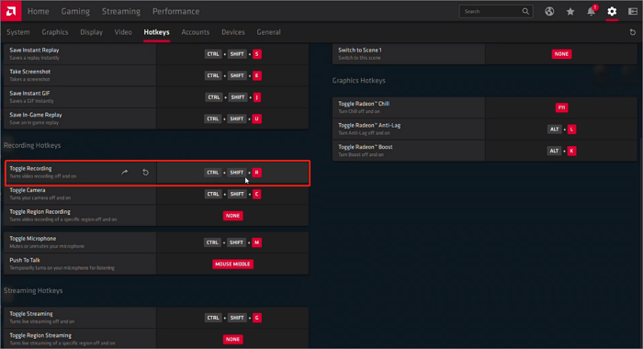Switch to the Accounts tab
The image size is (643, 349).
click(195, 32)
